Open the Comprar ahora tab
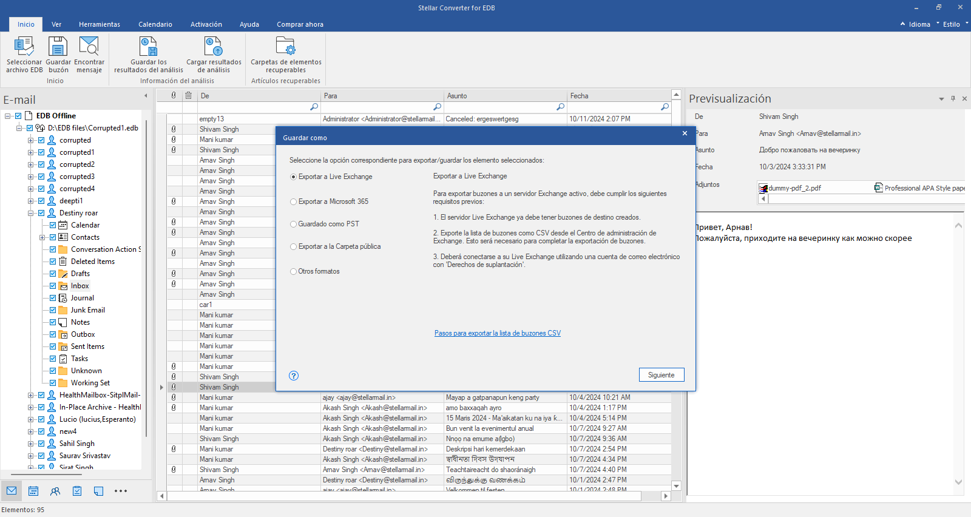Screen dimensions: 971x517 pyautogui.click(x=300, y=24)
